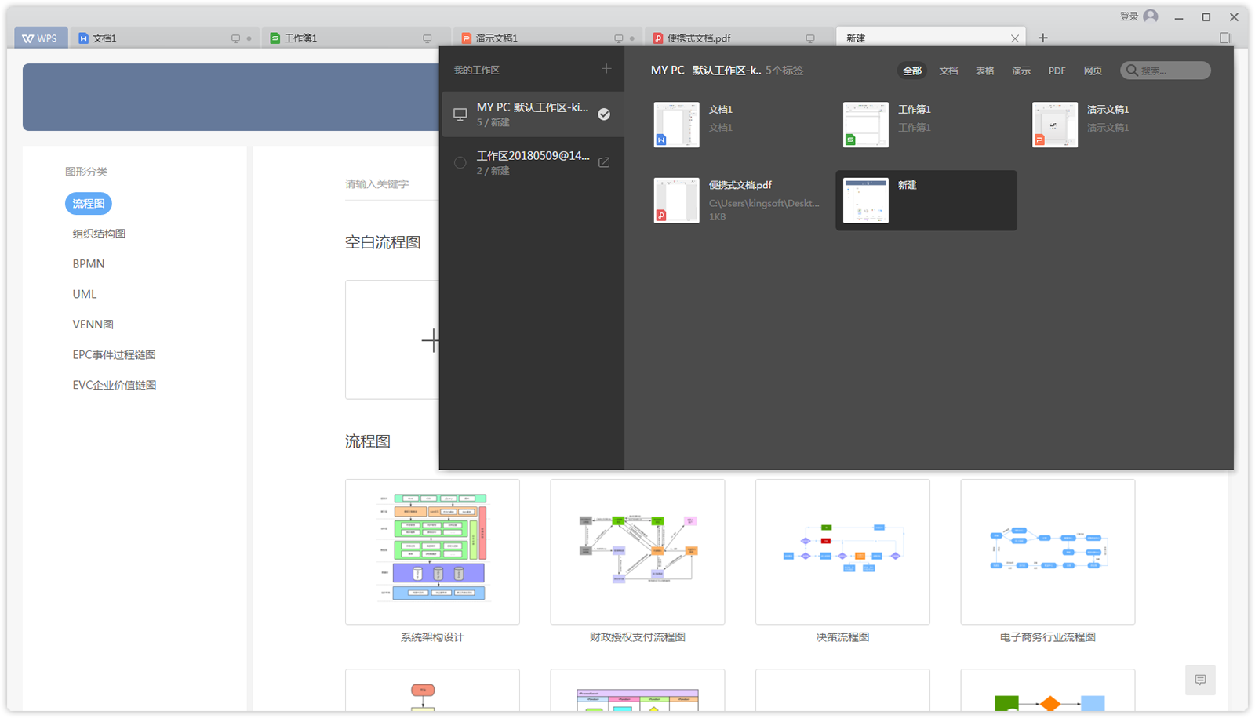Add a new workspace with plus icon

606,69
